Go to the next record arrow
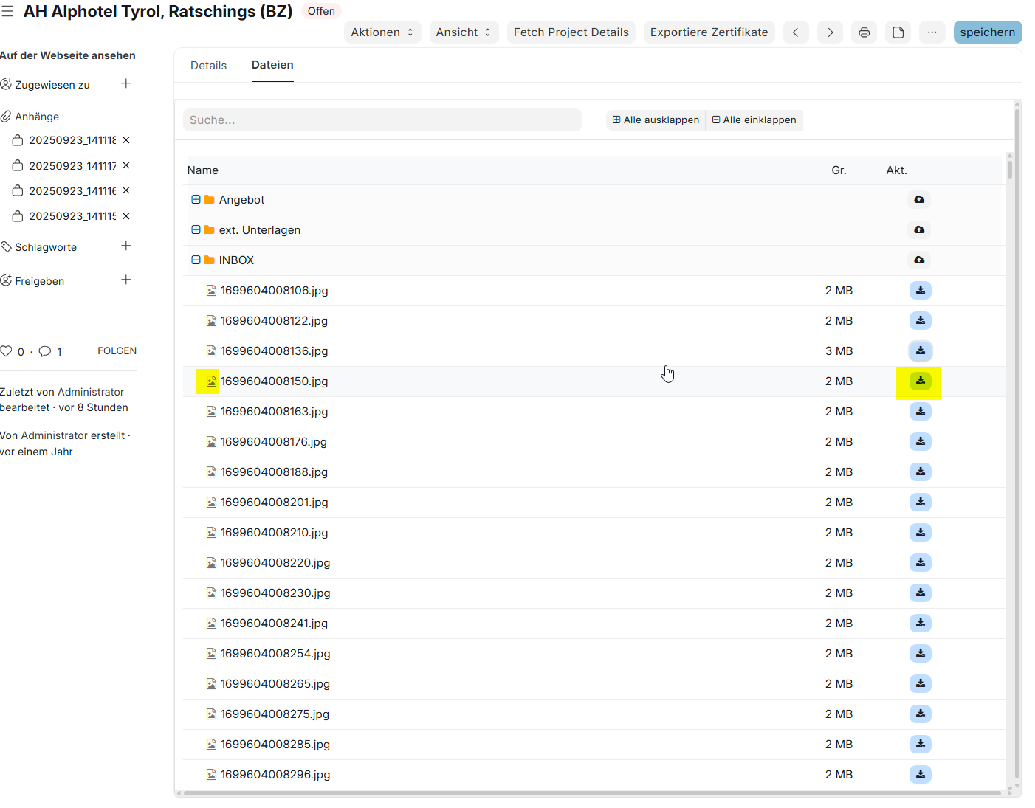1035x808 pixels. [x=830, y=32]
